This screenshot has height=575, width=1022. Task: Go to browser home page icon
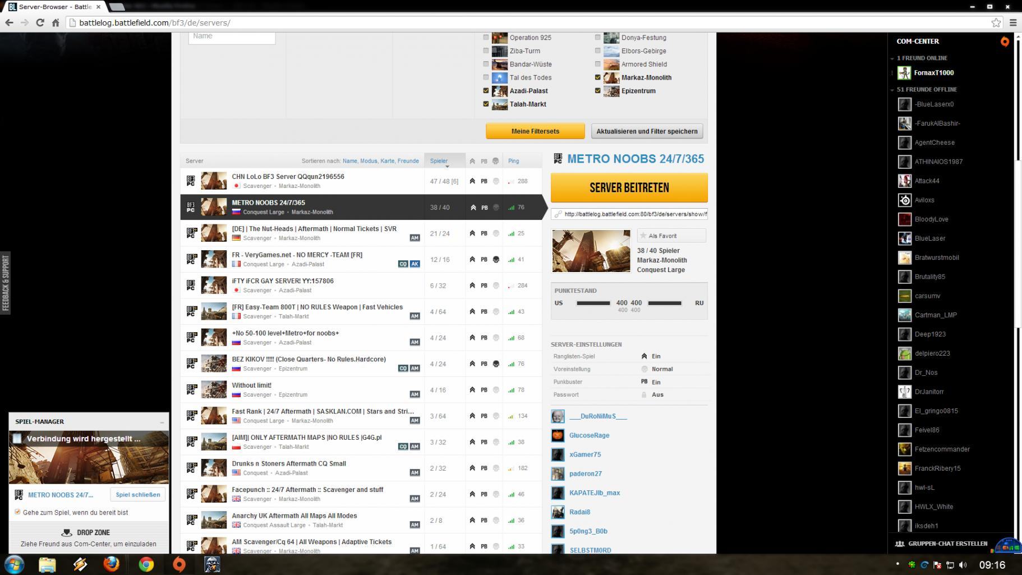tap(56, 22)
